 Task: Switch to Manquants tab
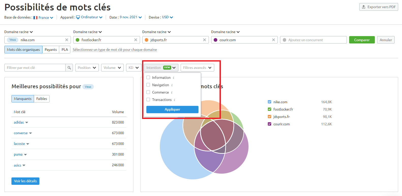coord(23,99)
